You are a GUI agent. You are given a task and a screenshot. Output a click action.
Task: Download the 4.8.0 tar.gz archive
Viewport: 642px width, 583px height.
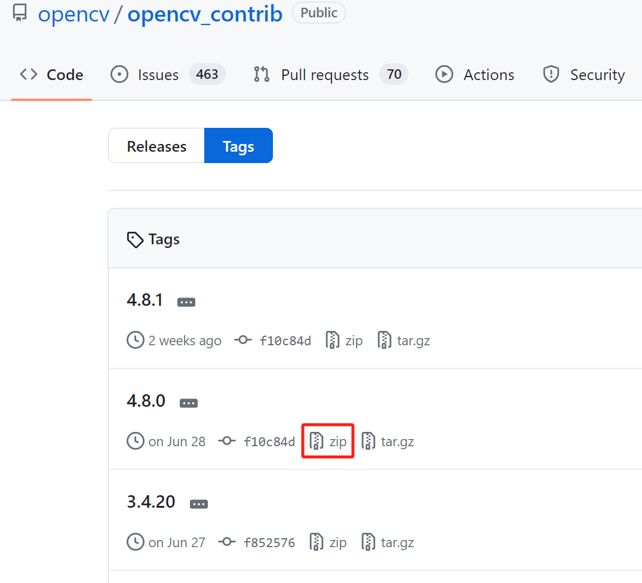click(x=388, y=441)
